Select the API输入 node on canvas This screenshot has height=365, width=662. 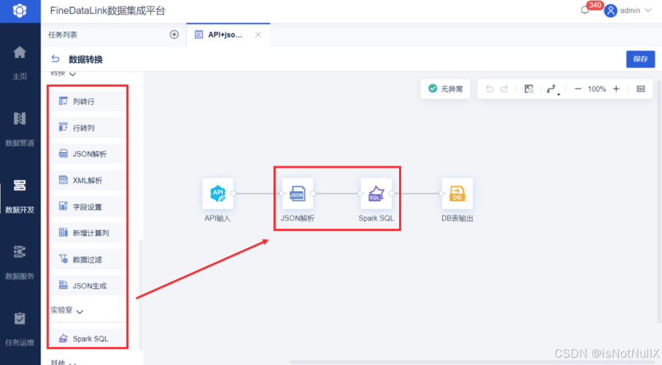pyautogui.click(x=217, y=193)
